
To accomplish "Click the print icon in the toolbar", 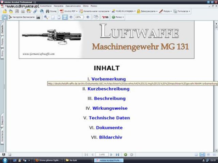I will coord(22,11).
